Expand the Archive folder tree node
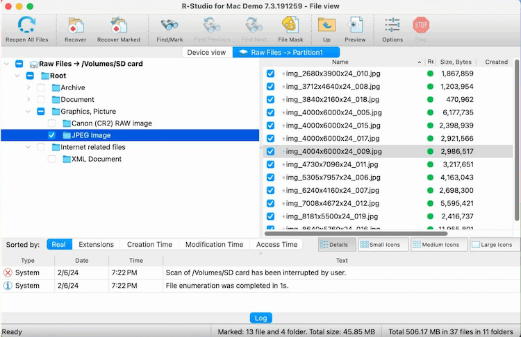The width and height of the screenshot is (521, 337). (28, 88)
